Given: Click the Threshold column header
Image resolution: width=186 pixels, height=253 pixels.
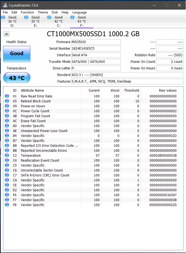Looking at the screenshot, I should click(x=132, y=91).
